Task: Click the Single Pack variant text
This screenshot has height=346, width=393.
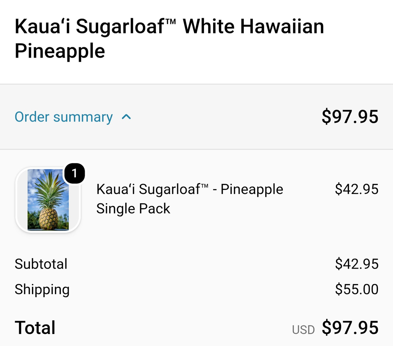Action: [133, 209]
